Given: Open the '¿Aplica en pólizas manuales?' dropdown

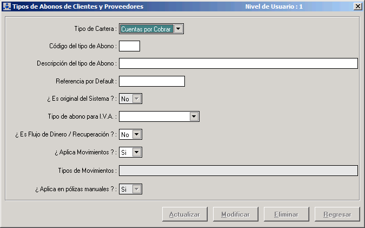Looking at the screenshot, I should click(x=137, y=189).
